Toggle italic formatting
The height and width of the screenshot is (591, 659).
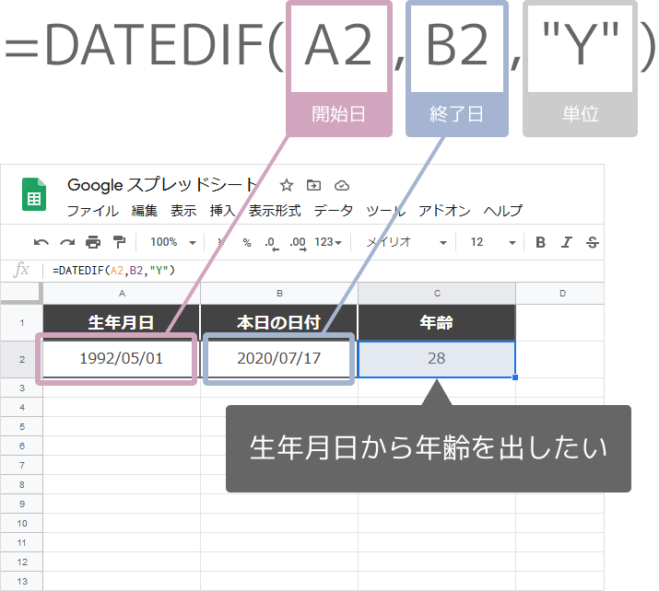pos(567,242)
